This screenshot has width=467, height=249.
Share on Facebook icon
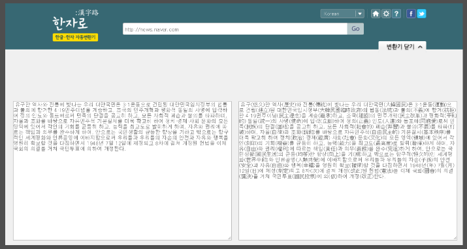click(411, 14)
